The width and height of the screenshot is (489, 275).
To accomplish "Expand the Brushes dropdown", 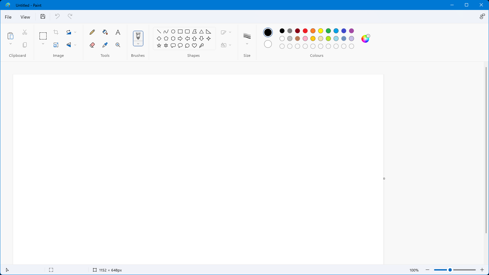I will point(138,44).
